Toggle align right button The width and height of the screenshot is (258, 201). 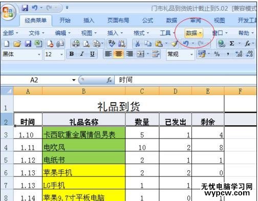130,54
